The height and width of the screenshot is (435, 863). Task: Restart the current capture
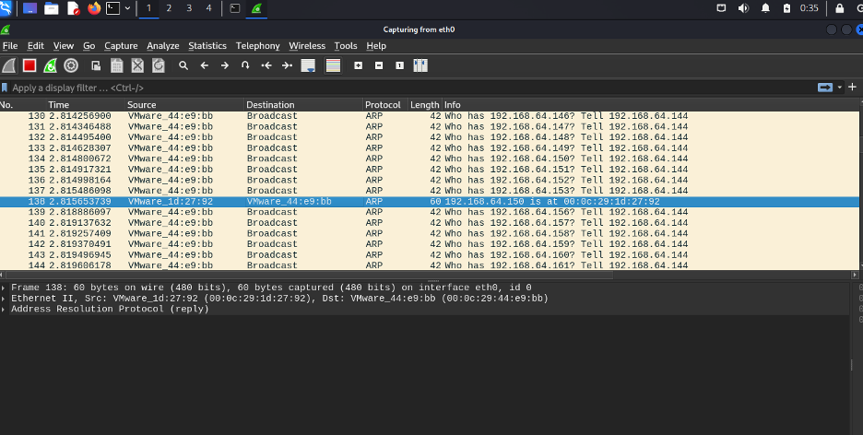51,65
